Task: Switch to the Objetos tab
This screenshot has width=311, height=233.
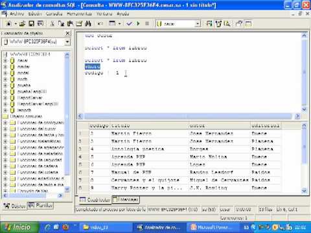Action: [15, 206]
